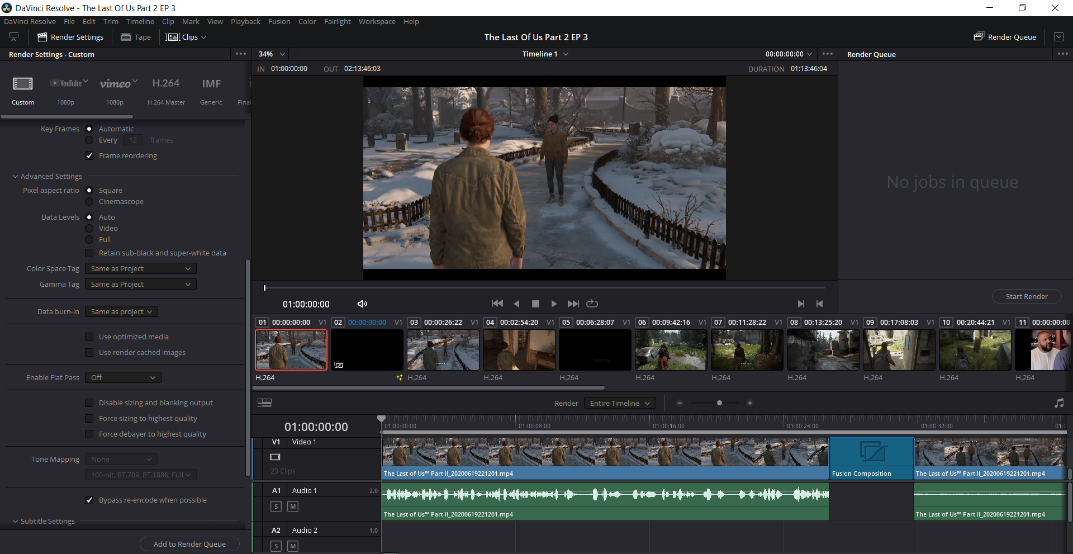Toggle the Render Settings toolbar button
This screenshot has width=1073, height=554.
70,37
